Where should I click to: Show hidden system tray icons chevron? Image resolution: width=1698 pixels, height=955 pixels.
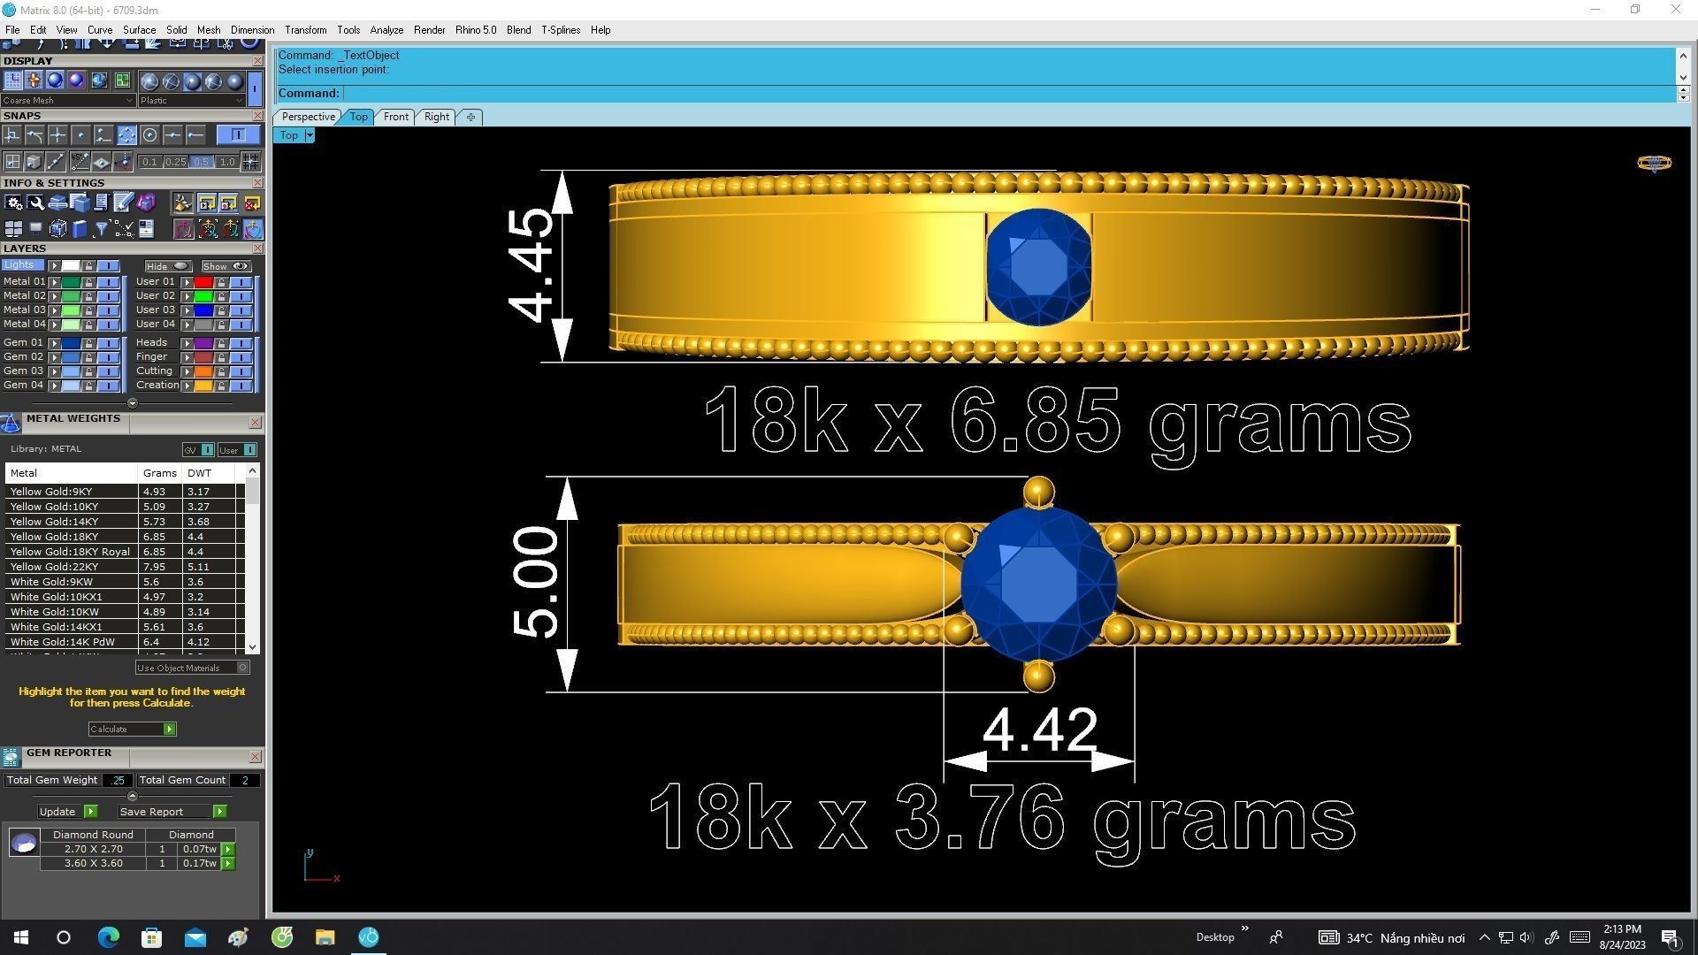[1484, 938]
